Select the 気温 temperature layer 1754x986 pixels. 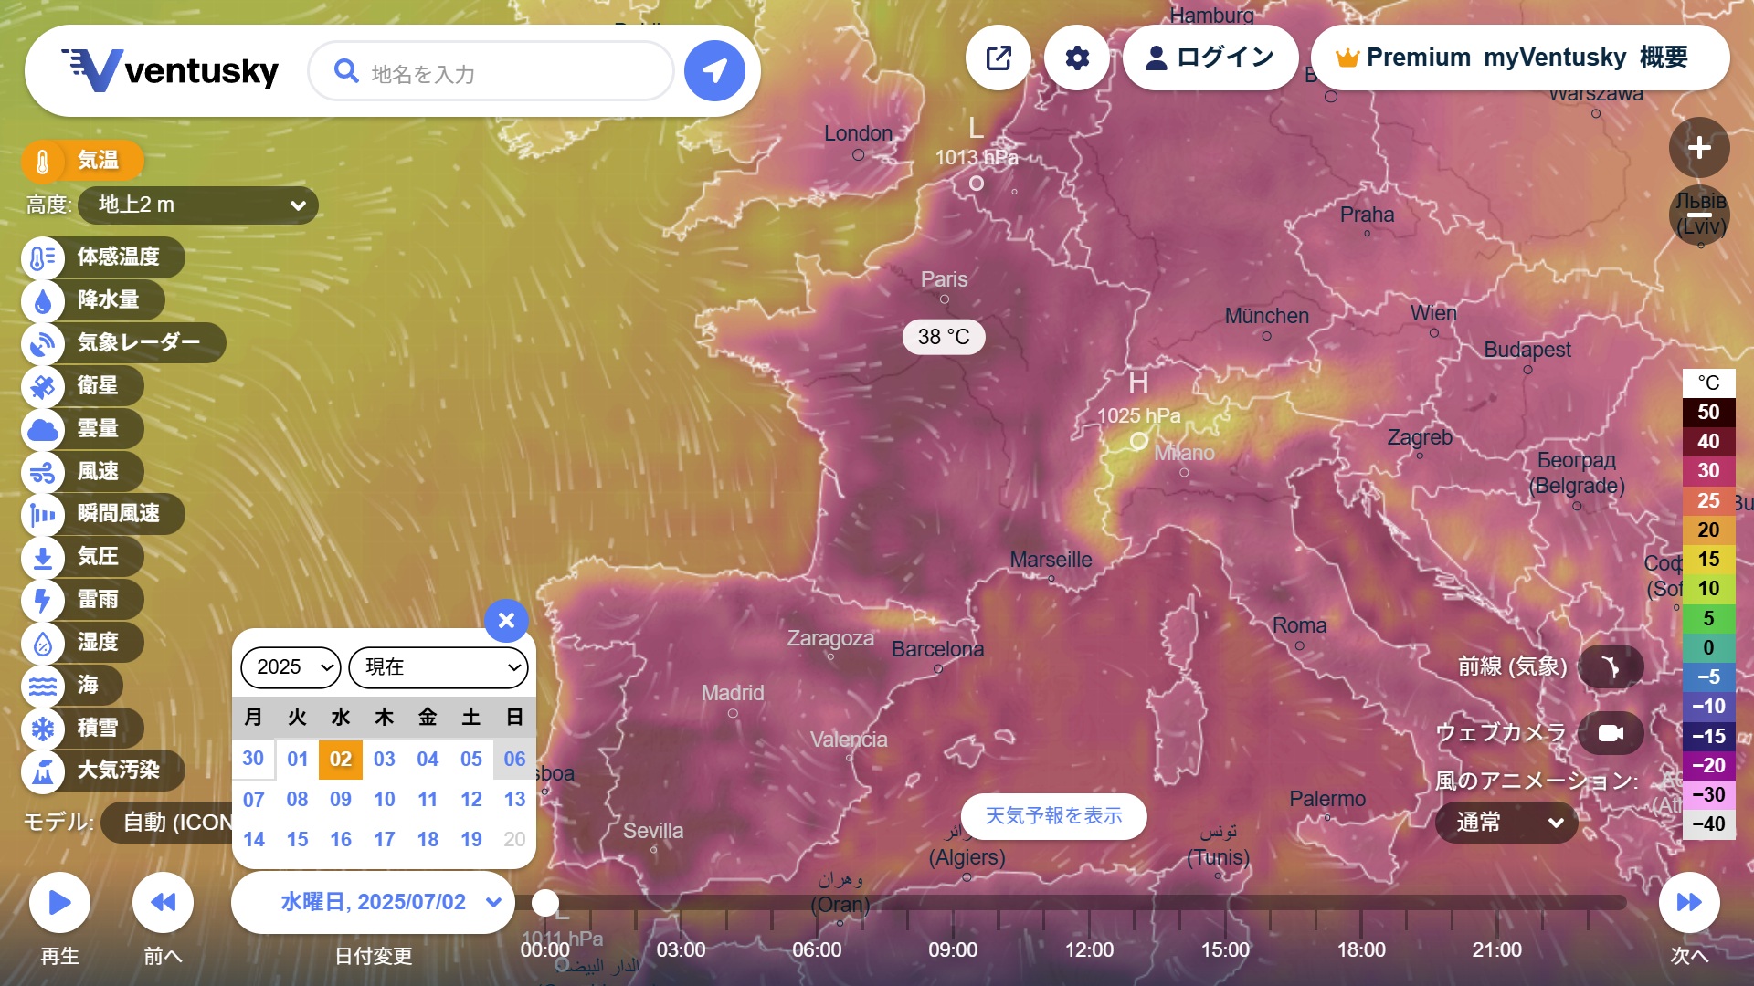tap(82, 161)
